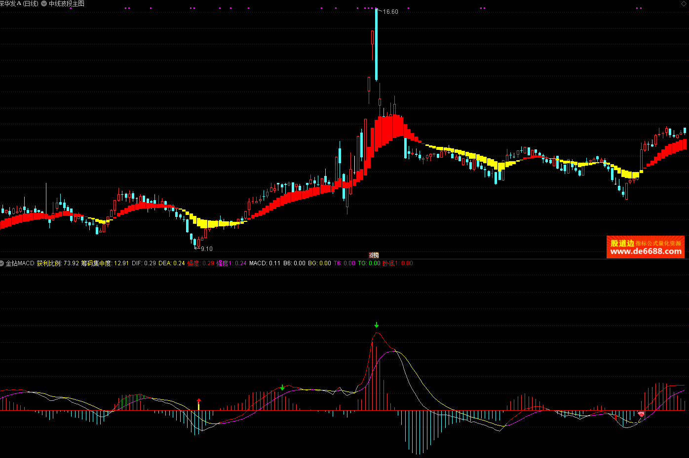Click the B6: 0.00 value
Screen dimensions: 689x458
[x=294, y=263]
